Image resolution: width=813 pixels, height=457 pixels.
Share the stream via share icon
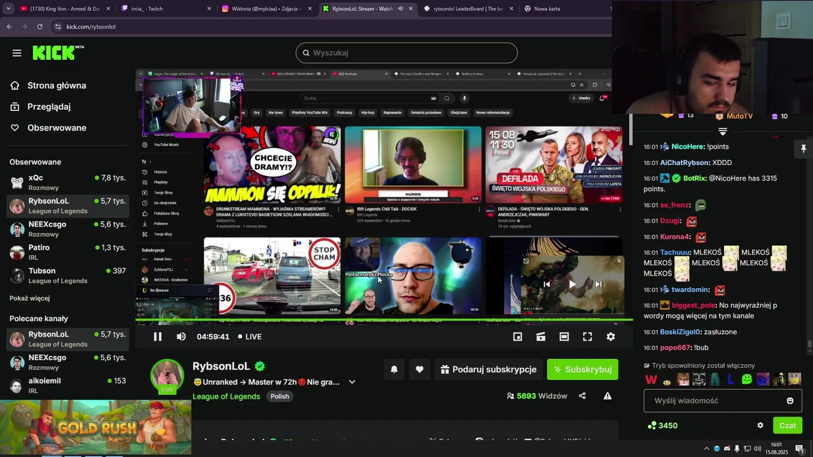pyautogui.click(x=582, y=396)
